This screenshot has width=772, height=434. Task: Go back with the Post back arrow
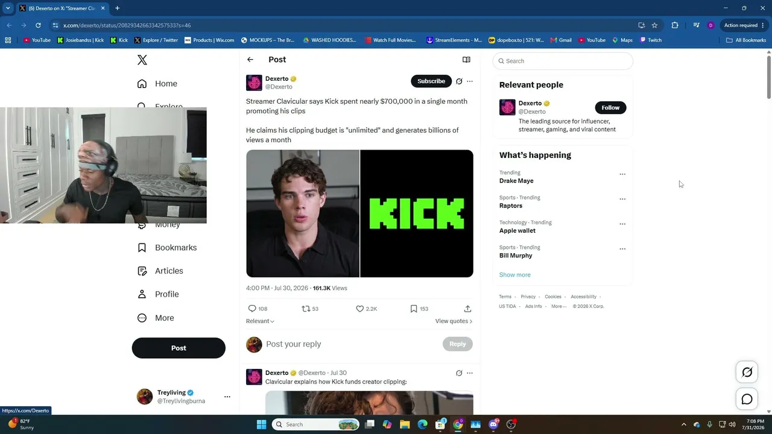250,60
